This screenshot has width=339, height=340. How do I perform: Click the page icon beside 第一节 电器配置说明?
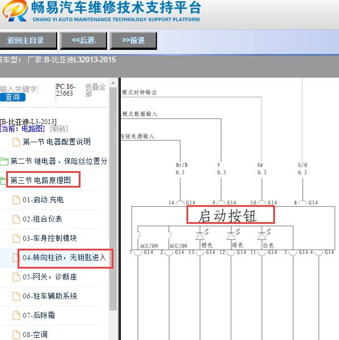(16, 142)
